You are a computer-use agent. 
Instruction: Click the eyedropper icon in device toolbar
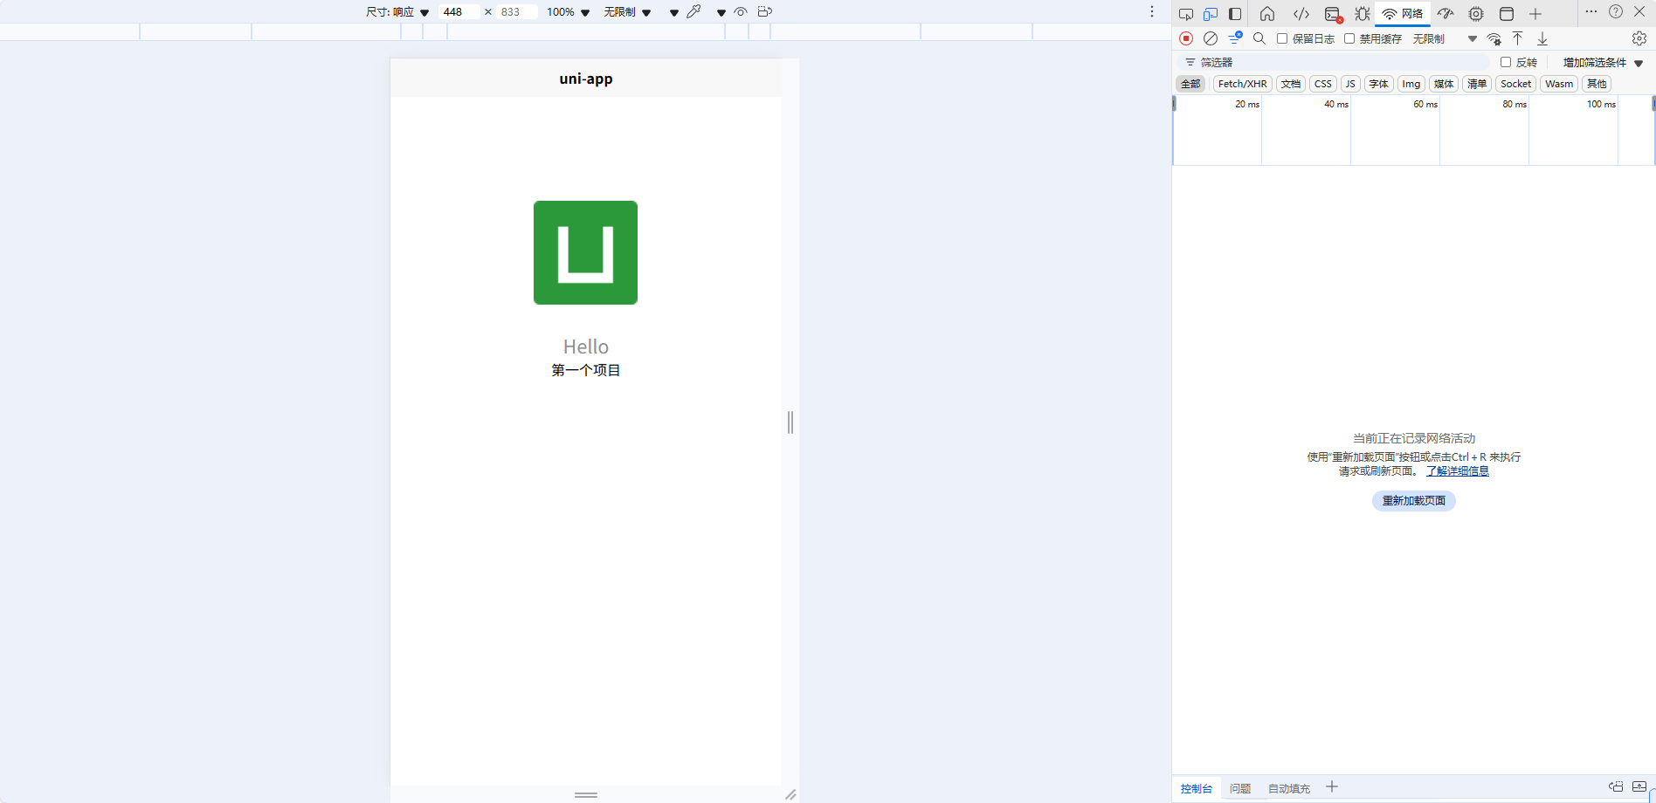694,11
